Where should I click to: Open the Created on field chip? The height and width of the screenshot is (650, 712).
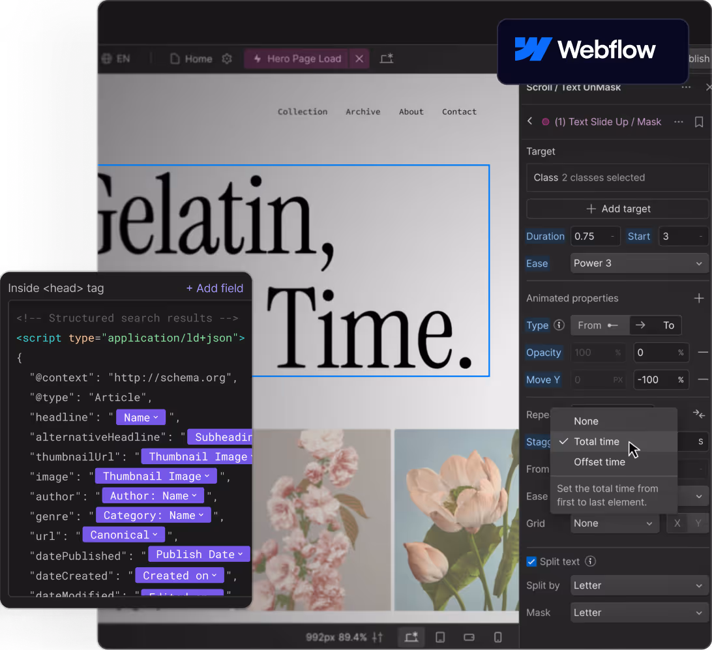(x=180, y=576)
